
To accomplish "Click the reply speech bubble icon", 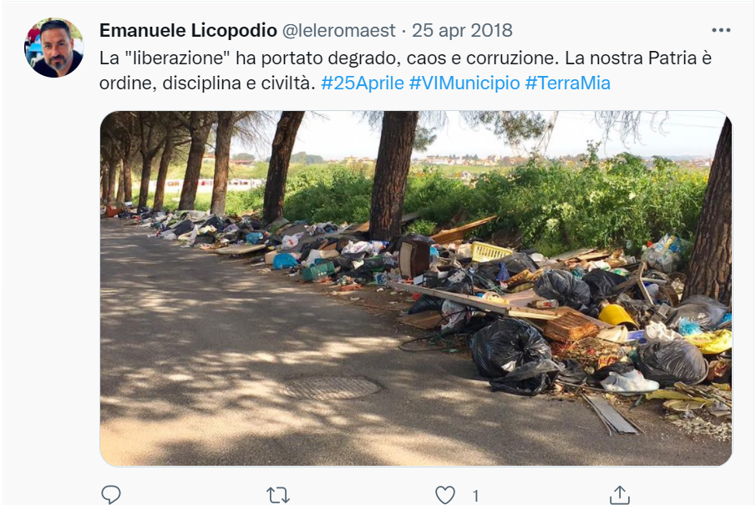I will (111, 494).
